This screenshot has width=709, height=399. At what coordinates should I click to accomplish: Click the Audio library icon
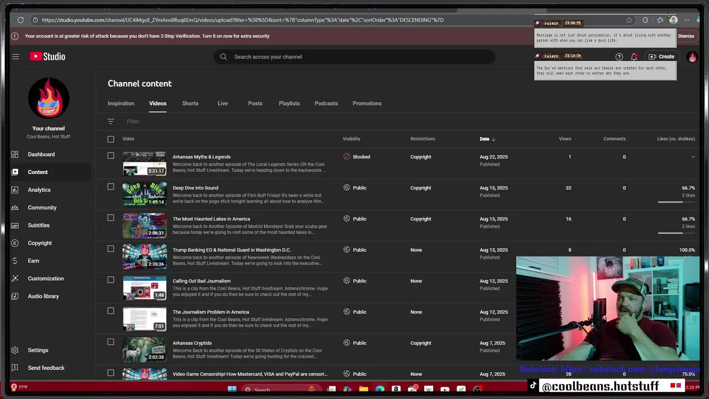(x=15, y=296)
